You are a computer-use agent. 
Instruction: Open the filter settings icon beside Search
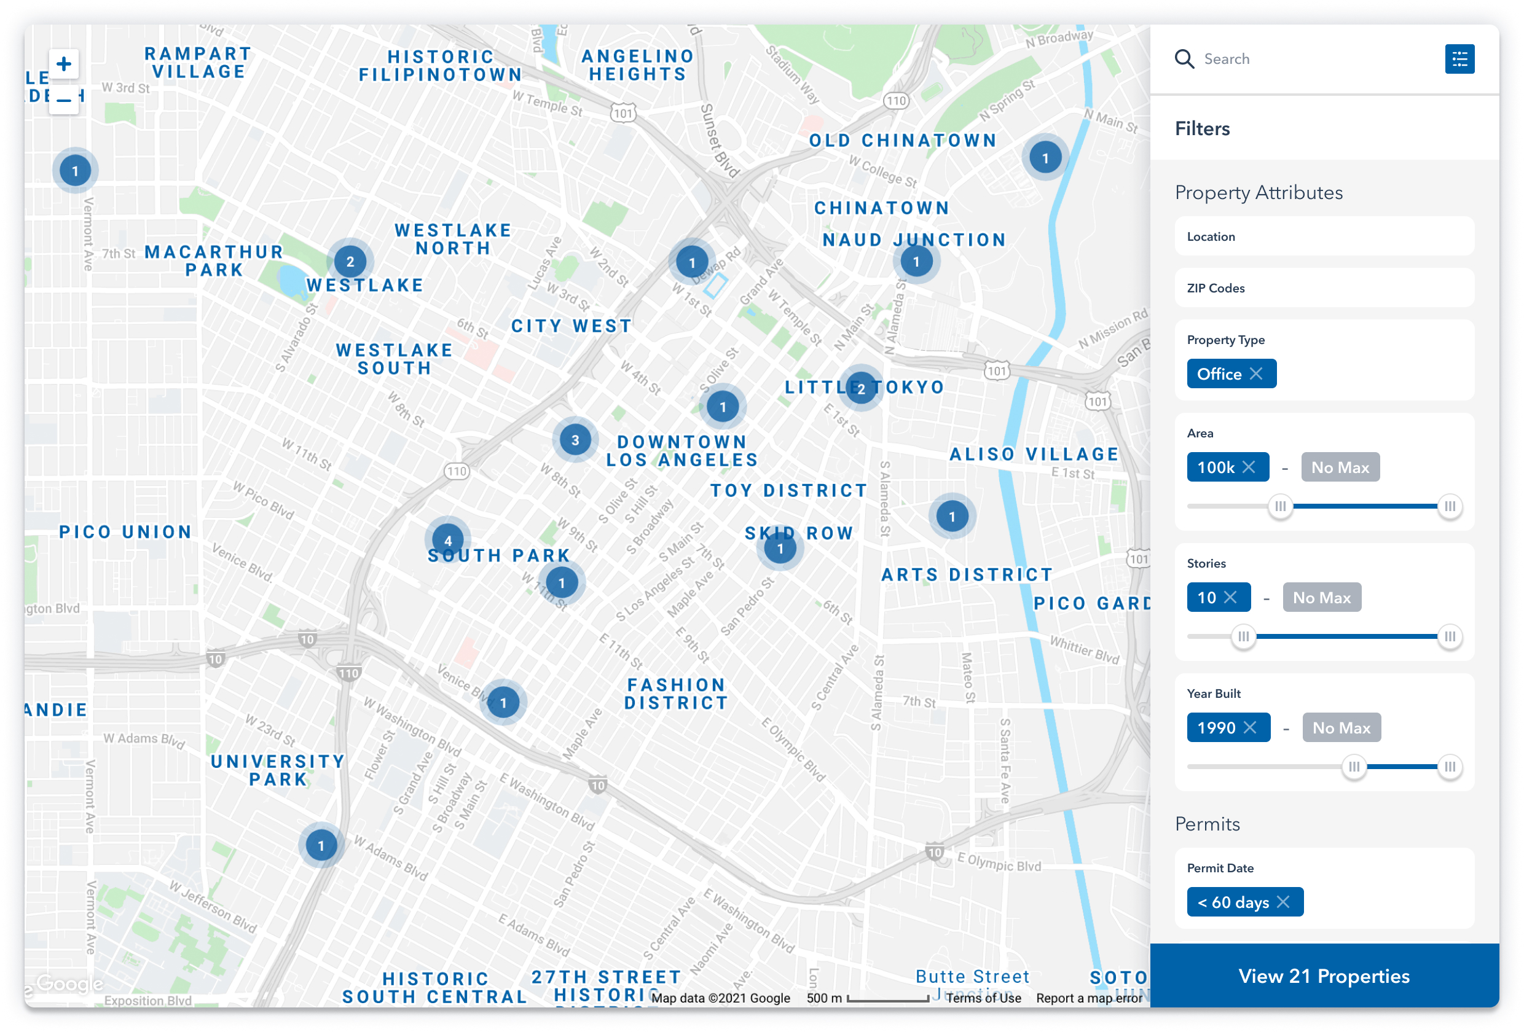[1459, 59]
